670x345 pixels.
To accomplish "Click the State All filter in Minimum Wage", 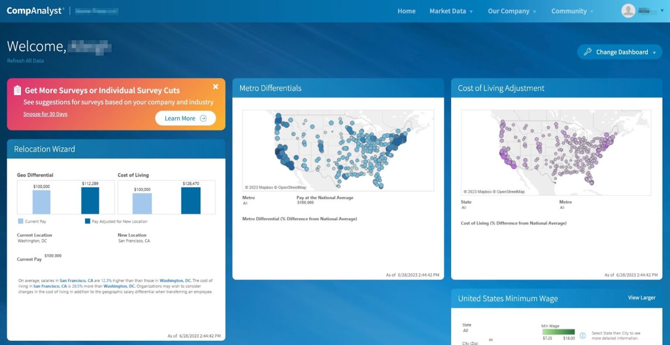I will [x=465, y=331].
